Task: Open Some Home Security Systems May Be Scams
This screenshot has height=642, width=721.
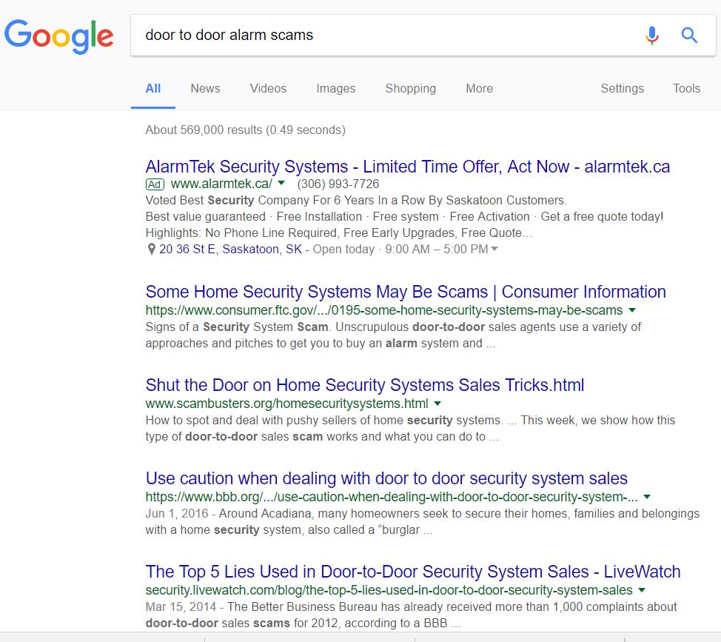Action: pos(406,292)
